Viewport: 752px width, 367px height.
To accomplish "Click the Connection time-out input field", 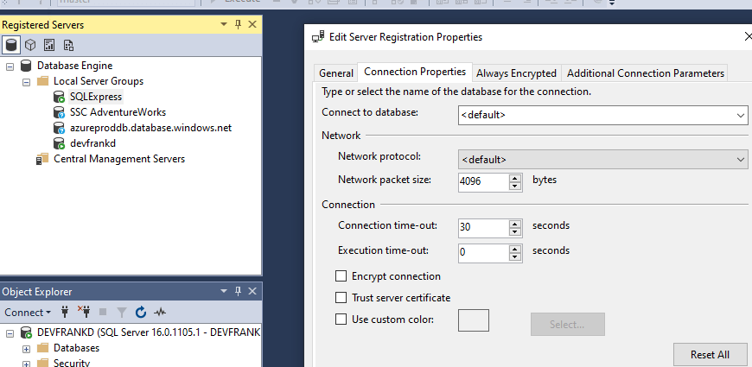I will coord(482,227).
